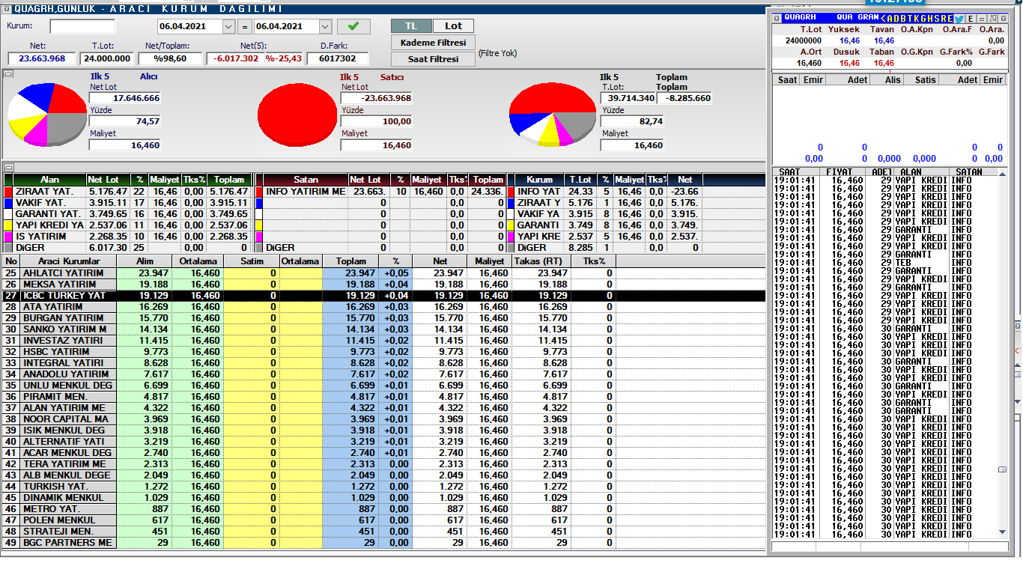Click the equals sign between dates
This screenshot has height=575, width=1023.
pos(245,27)
